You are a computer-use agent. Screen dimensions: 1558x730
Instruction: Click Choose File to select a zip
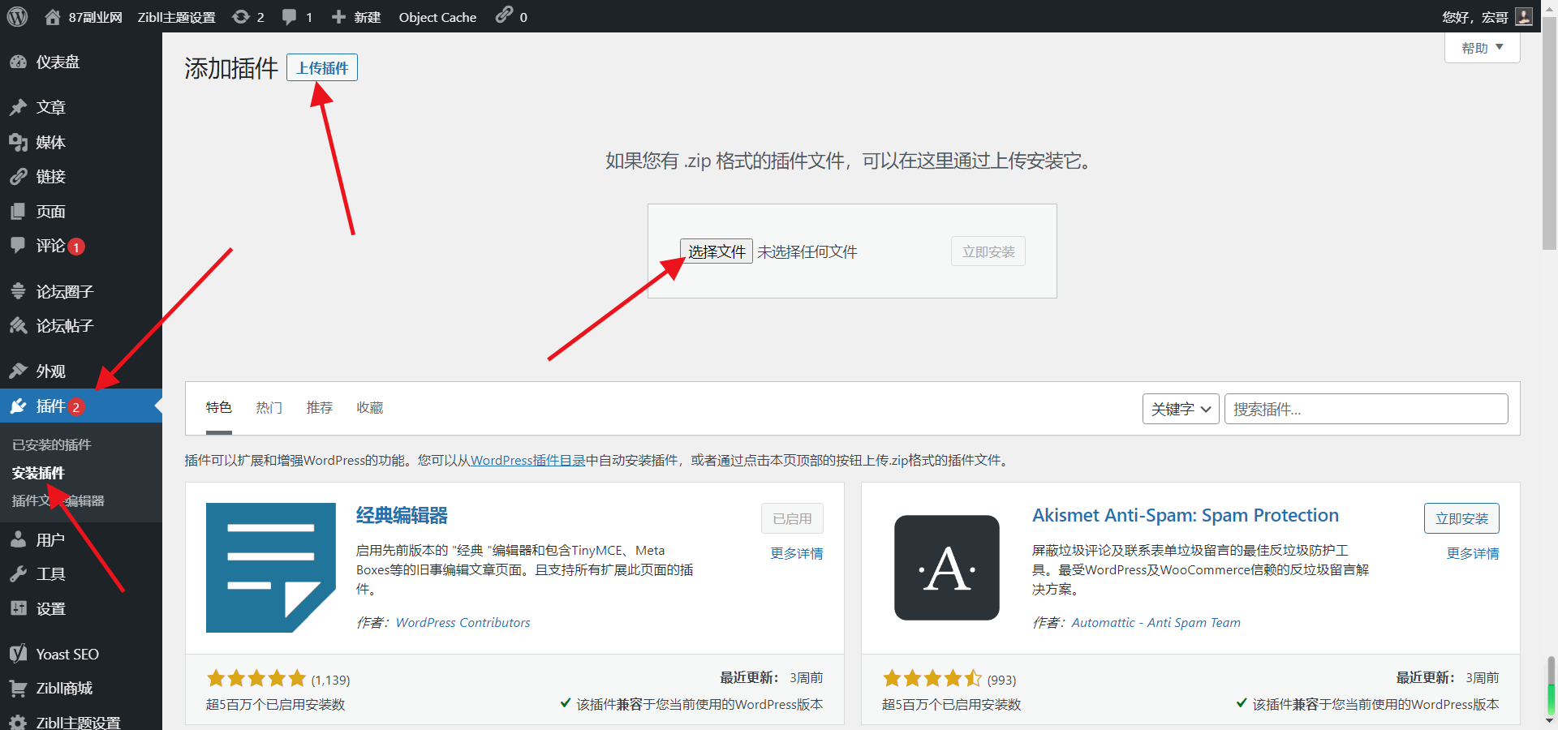click(x=716, y=251)
